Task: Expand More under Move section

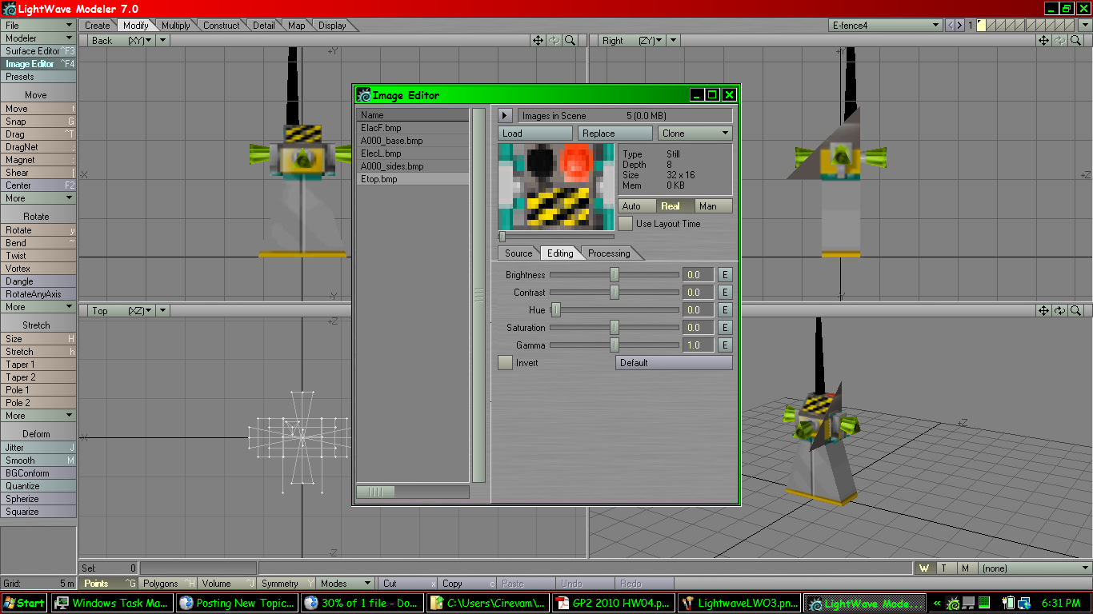Action: (38, 198)
